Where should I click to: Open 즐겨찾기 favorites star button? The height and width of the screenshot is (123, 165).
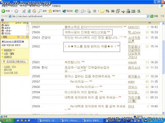(54, 11)
